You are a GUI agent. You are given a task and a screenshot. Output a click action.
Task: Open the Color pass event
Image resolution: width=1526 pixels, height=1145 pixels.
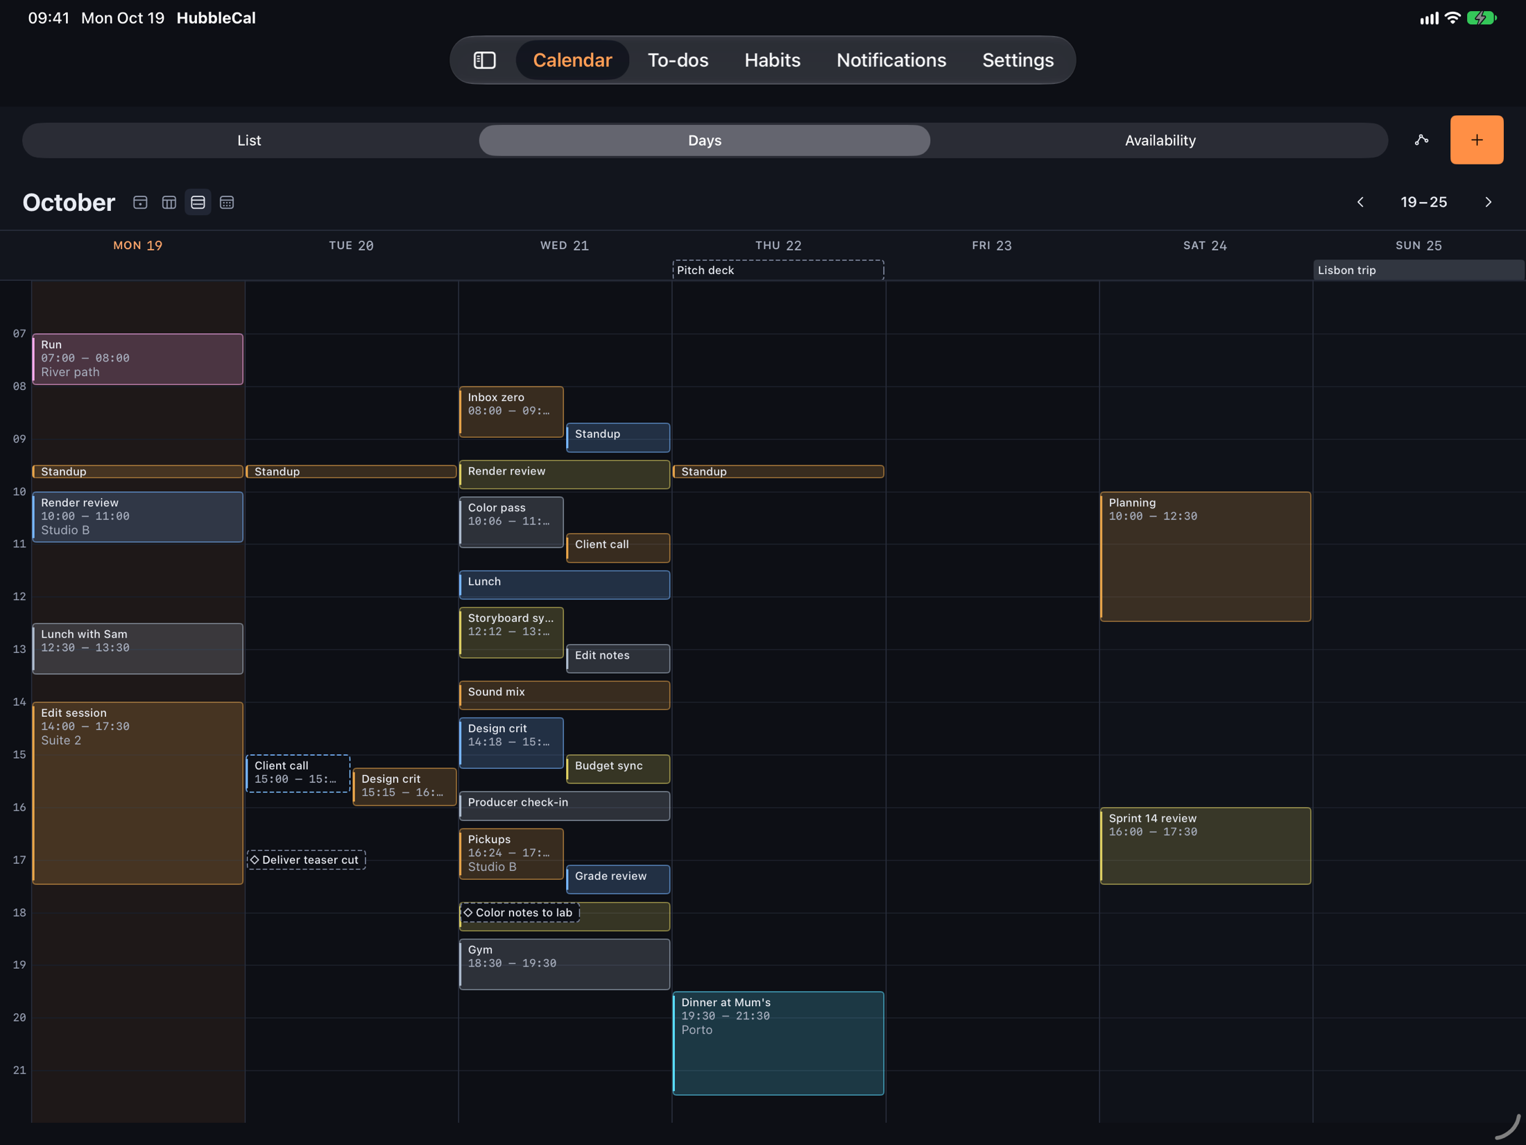click(x=511, y=522)
